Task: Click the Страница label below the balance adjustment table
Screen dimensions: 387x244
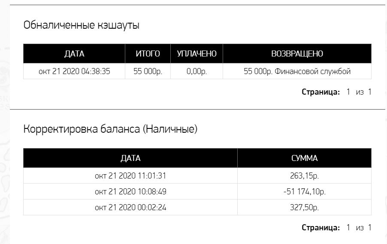Action: [321, 227]
